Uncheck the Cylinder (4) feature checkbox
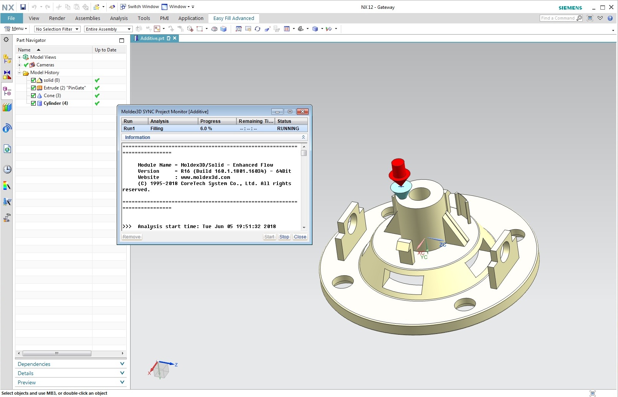The image size is (618, 397). [x=33, y=103]
